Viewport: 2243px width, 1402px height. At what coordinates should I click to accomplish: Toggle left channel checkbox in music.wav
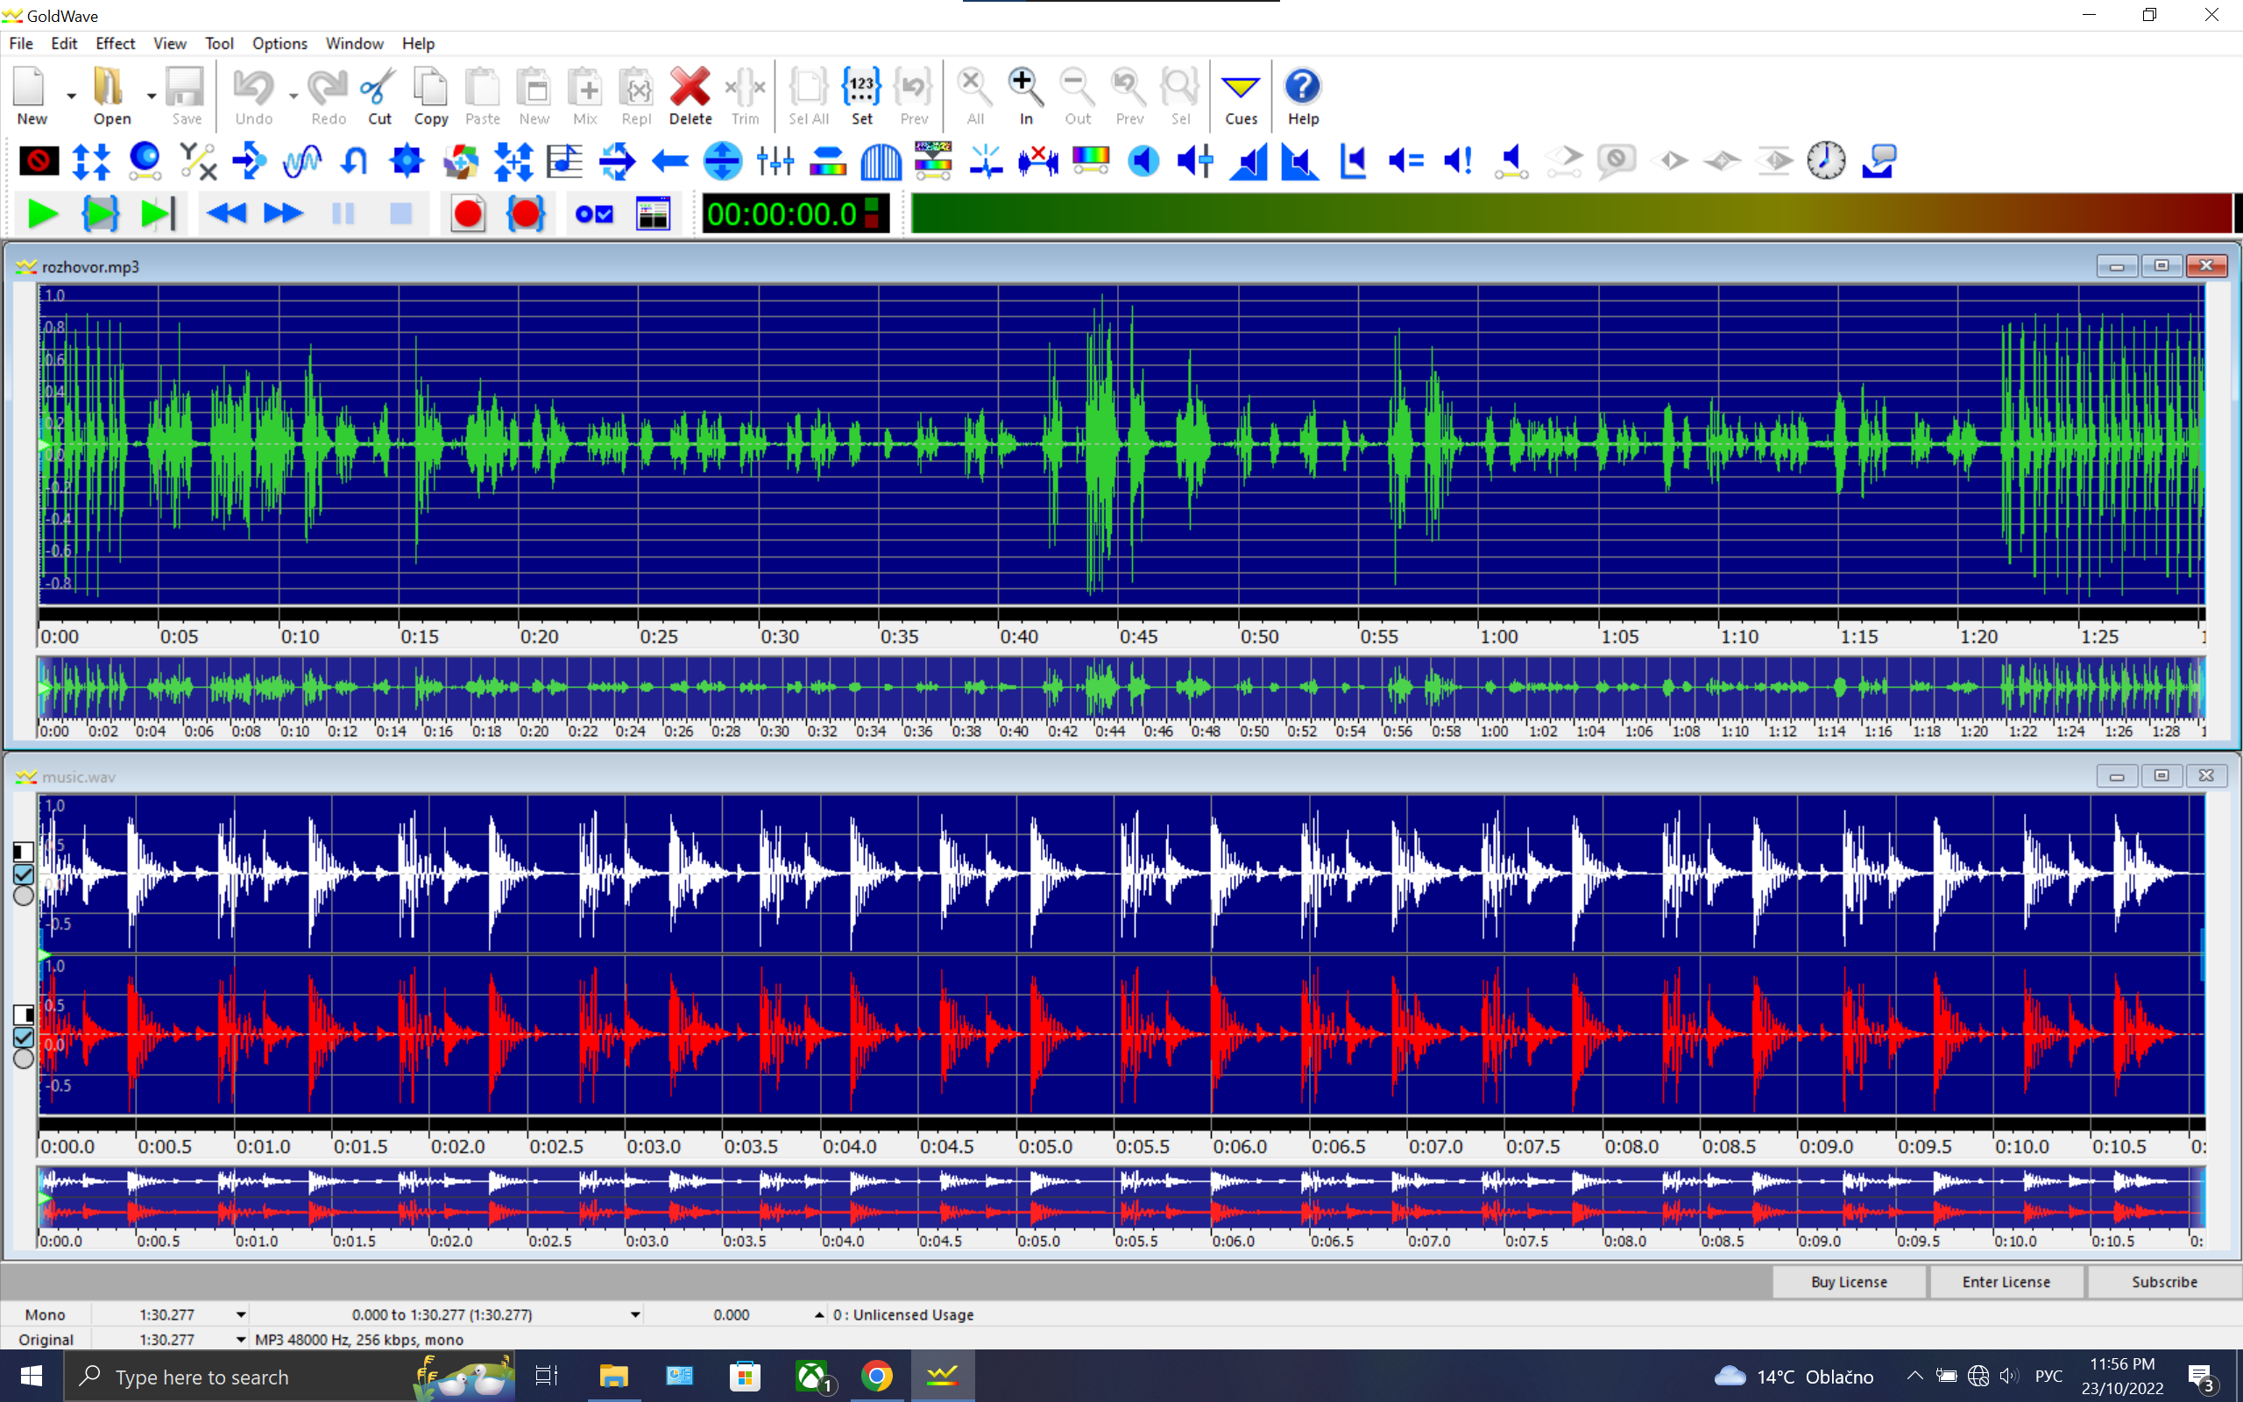(x=23, y=874)
